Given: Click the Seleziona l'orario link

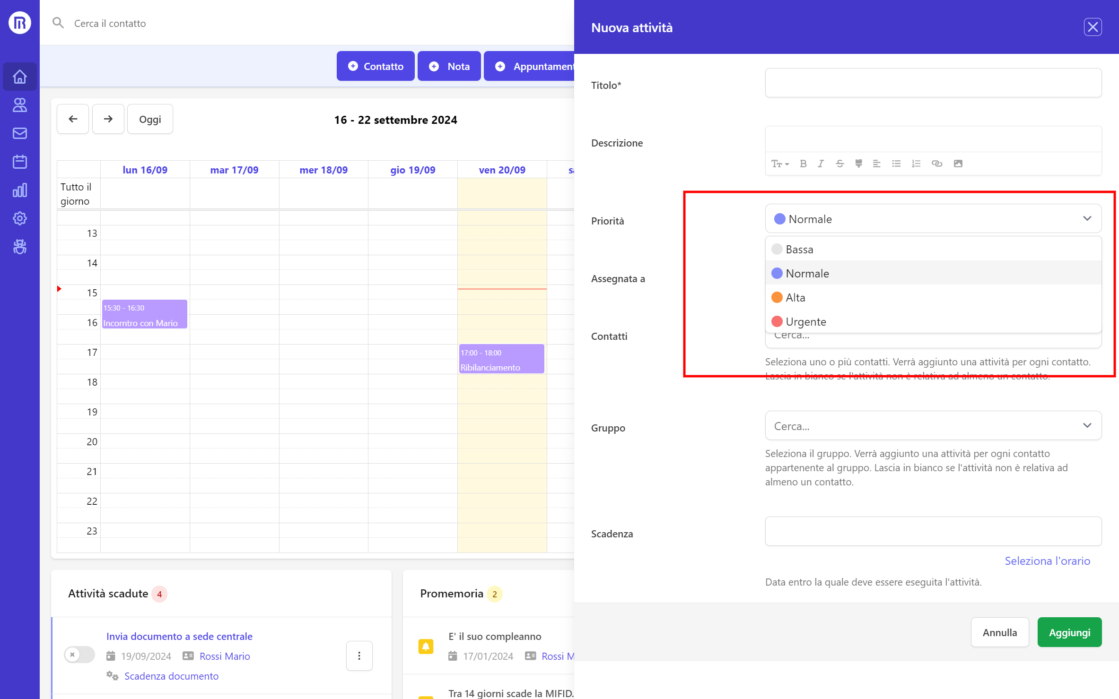Looking at the screenshot, I should 1047,561.
